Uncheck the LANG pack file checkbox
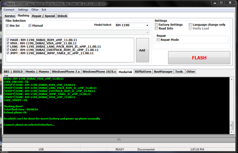Image resolution: width=238 pixels, height=153 pixels. click(x=8, y=46)
